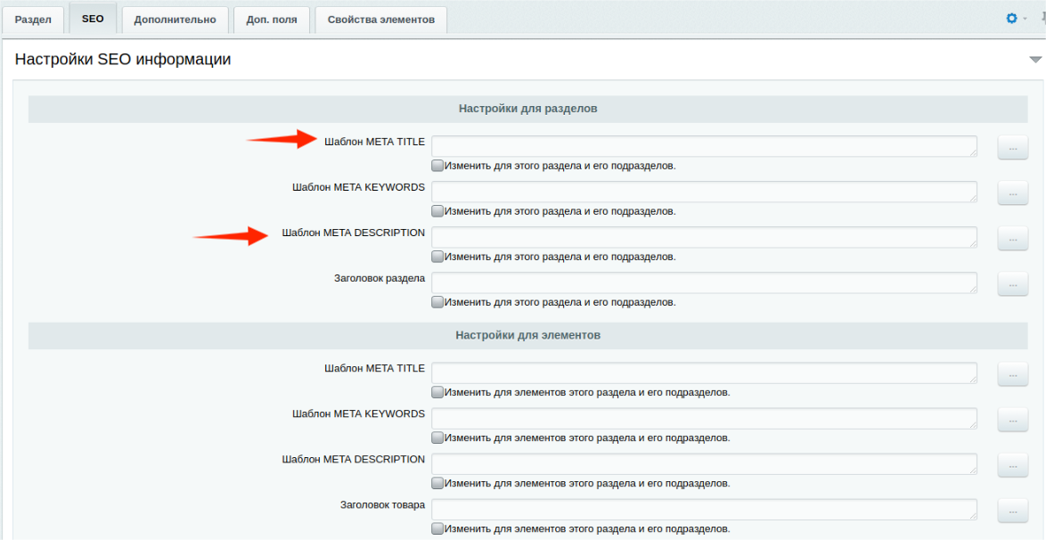Collapse the Настройки SEO информации panel
This screenshot has height=540, width=1046.
[x=1034, y=60]
